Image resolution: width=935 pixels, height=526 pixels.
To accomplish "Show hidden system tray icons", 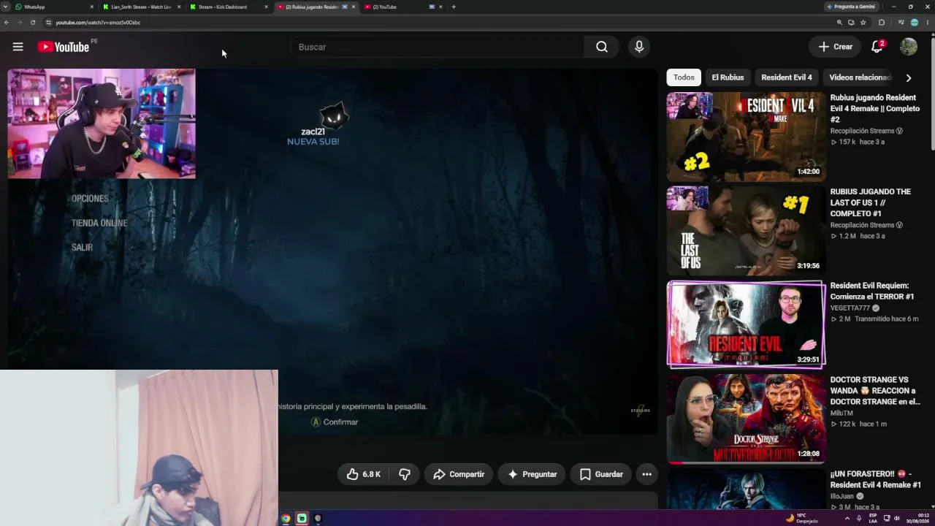I will point(847,519).
